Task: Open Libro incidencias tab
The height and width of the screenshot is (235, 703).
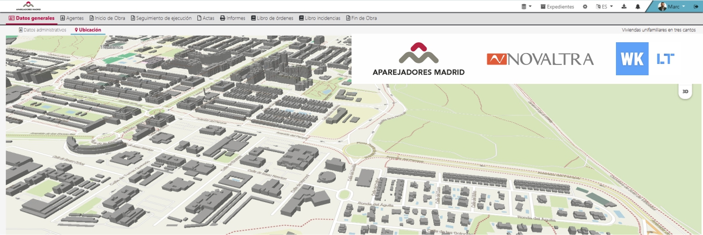Action: pos(319,18)
